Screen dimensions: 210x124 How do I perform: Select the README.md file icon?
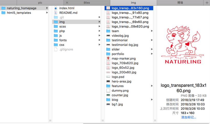[56, 13]
